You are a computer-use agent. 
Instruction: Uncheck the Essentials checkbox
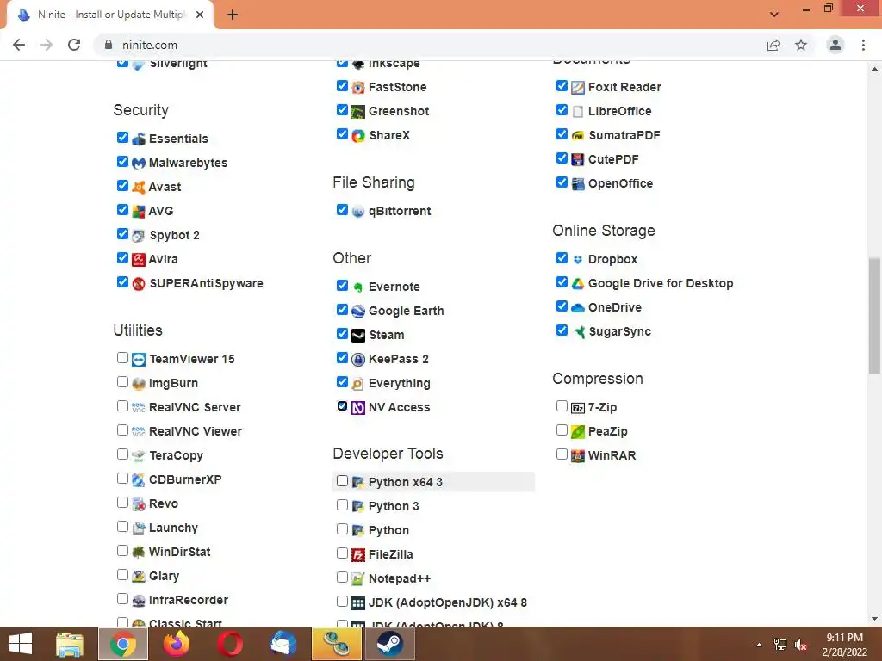coord(122,137)
